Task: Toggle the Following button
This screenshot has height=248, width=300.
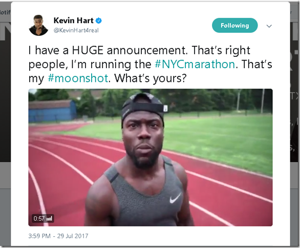Action: pyautogui.click(x=235, y=26)
